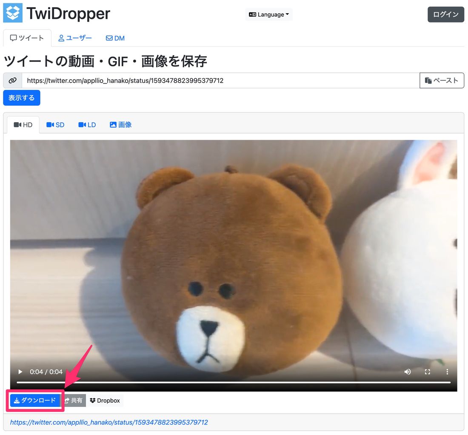
Task: Mute the video with speaker icon
Action: [408, 372]
